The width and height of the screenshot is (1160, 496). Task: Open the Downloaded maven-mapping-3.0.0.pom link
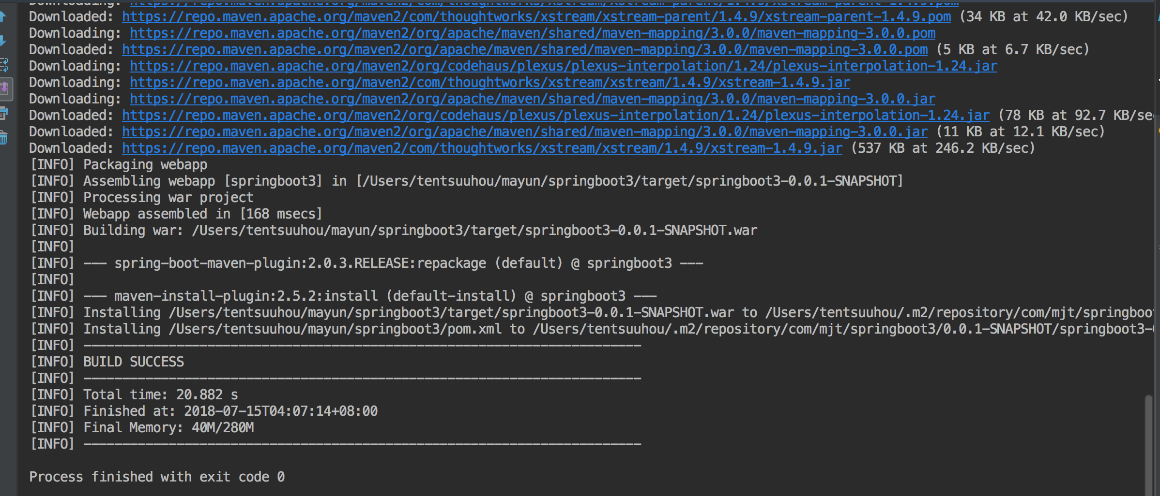point(524,50)
